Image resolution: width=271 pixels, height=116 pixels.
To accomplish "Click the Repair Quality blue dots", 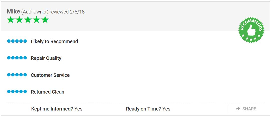I will 17,58.
